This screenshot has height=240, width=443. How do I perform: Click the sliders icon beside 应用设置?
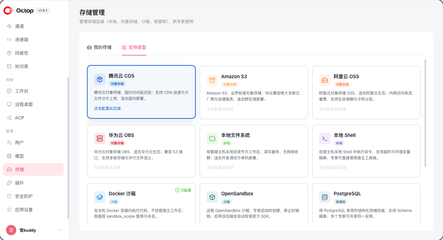[9, 210]
